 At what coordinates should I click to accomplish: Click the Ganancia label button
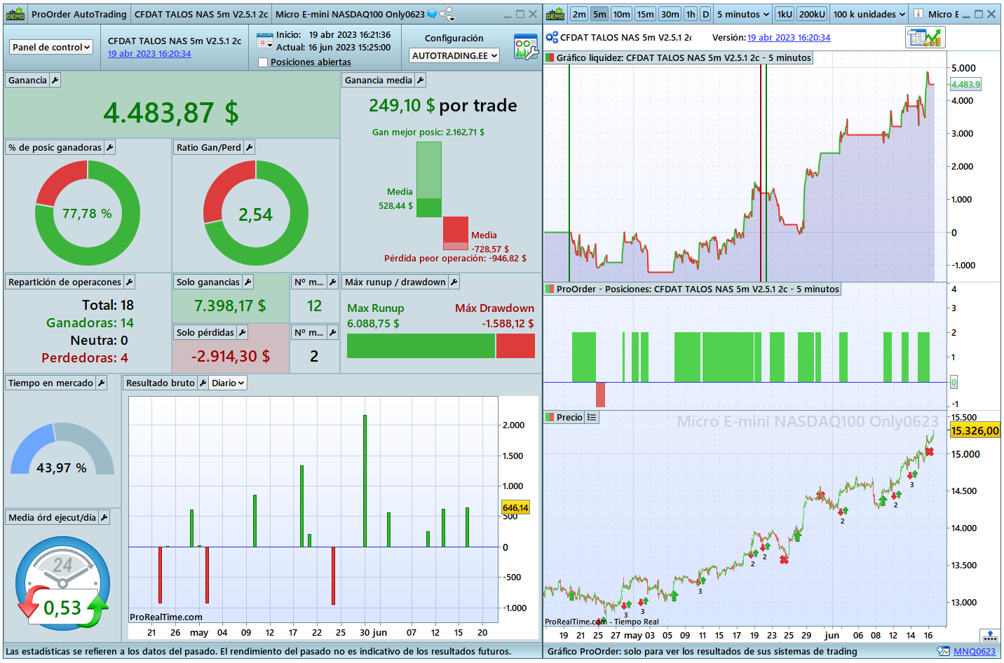(27, 81)
